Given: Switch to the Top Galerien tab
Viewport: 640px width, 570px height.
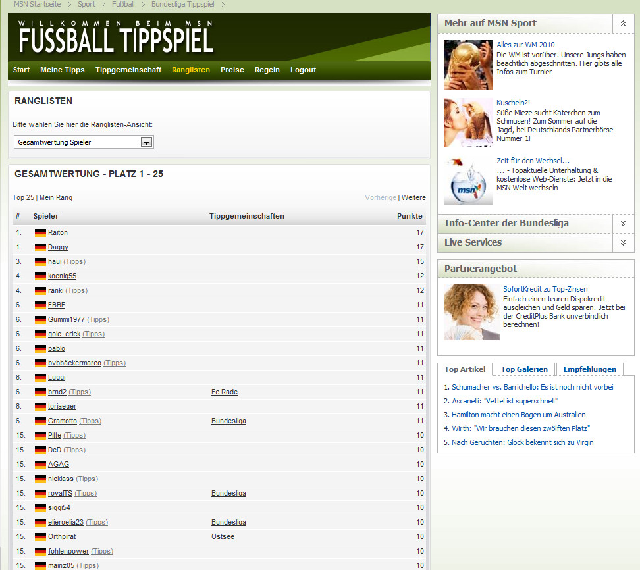Looking at the screenshot, I should click(x=524, y=369).
